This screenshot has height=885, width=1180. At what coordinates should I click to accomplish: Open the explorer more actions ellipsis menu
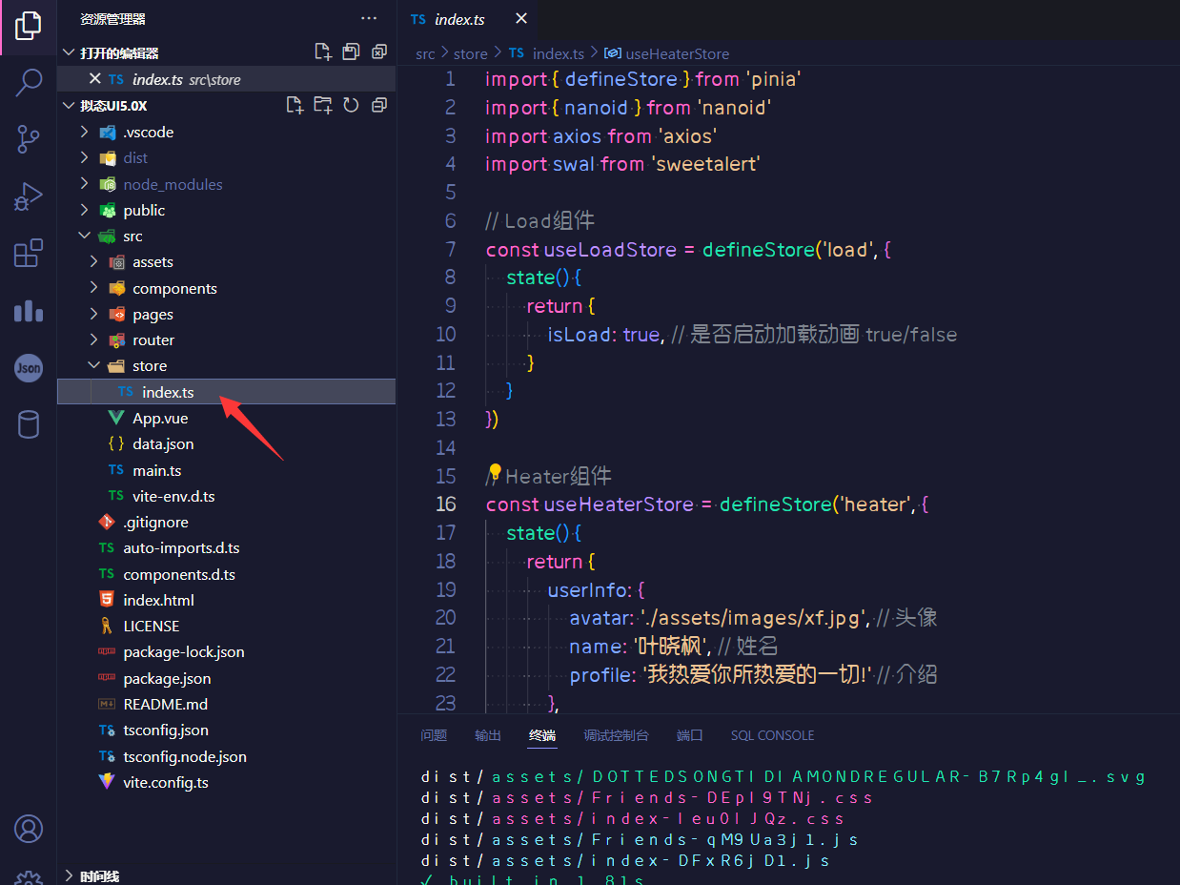[x=369, y=19]
